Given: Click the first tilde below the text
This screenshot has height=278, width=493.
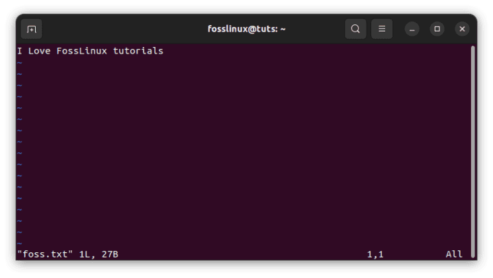Looking at the screenshot, I should 20,63.
